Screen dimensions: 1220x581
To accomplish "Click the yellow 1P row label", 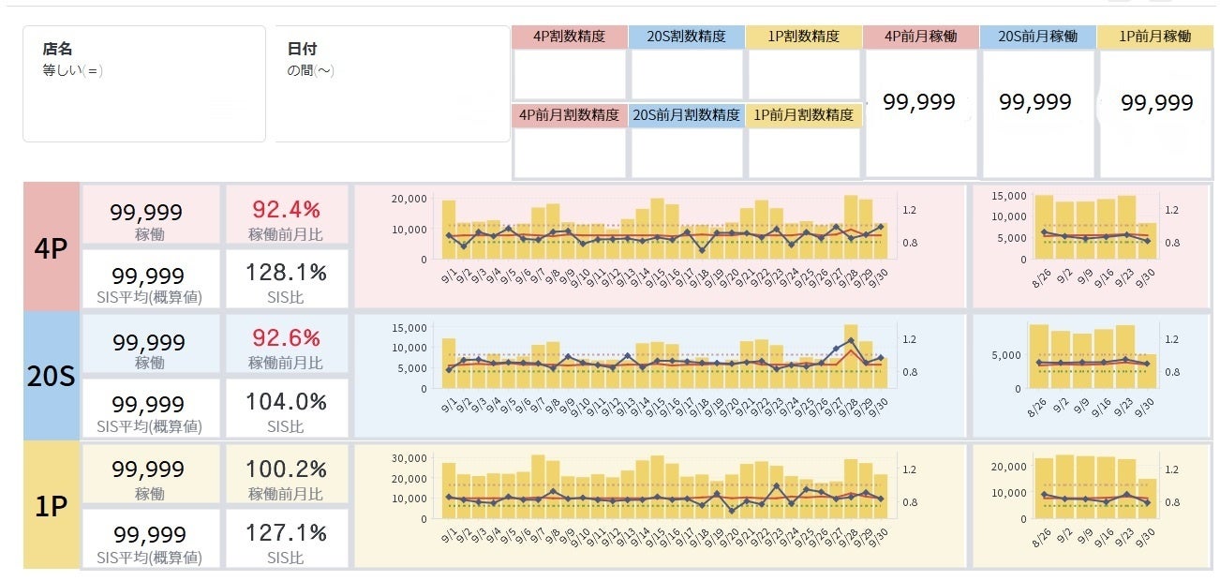I will tap(51, 506).
